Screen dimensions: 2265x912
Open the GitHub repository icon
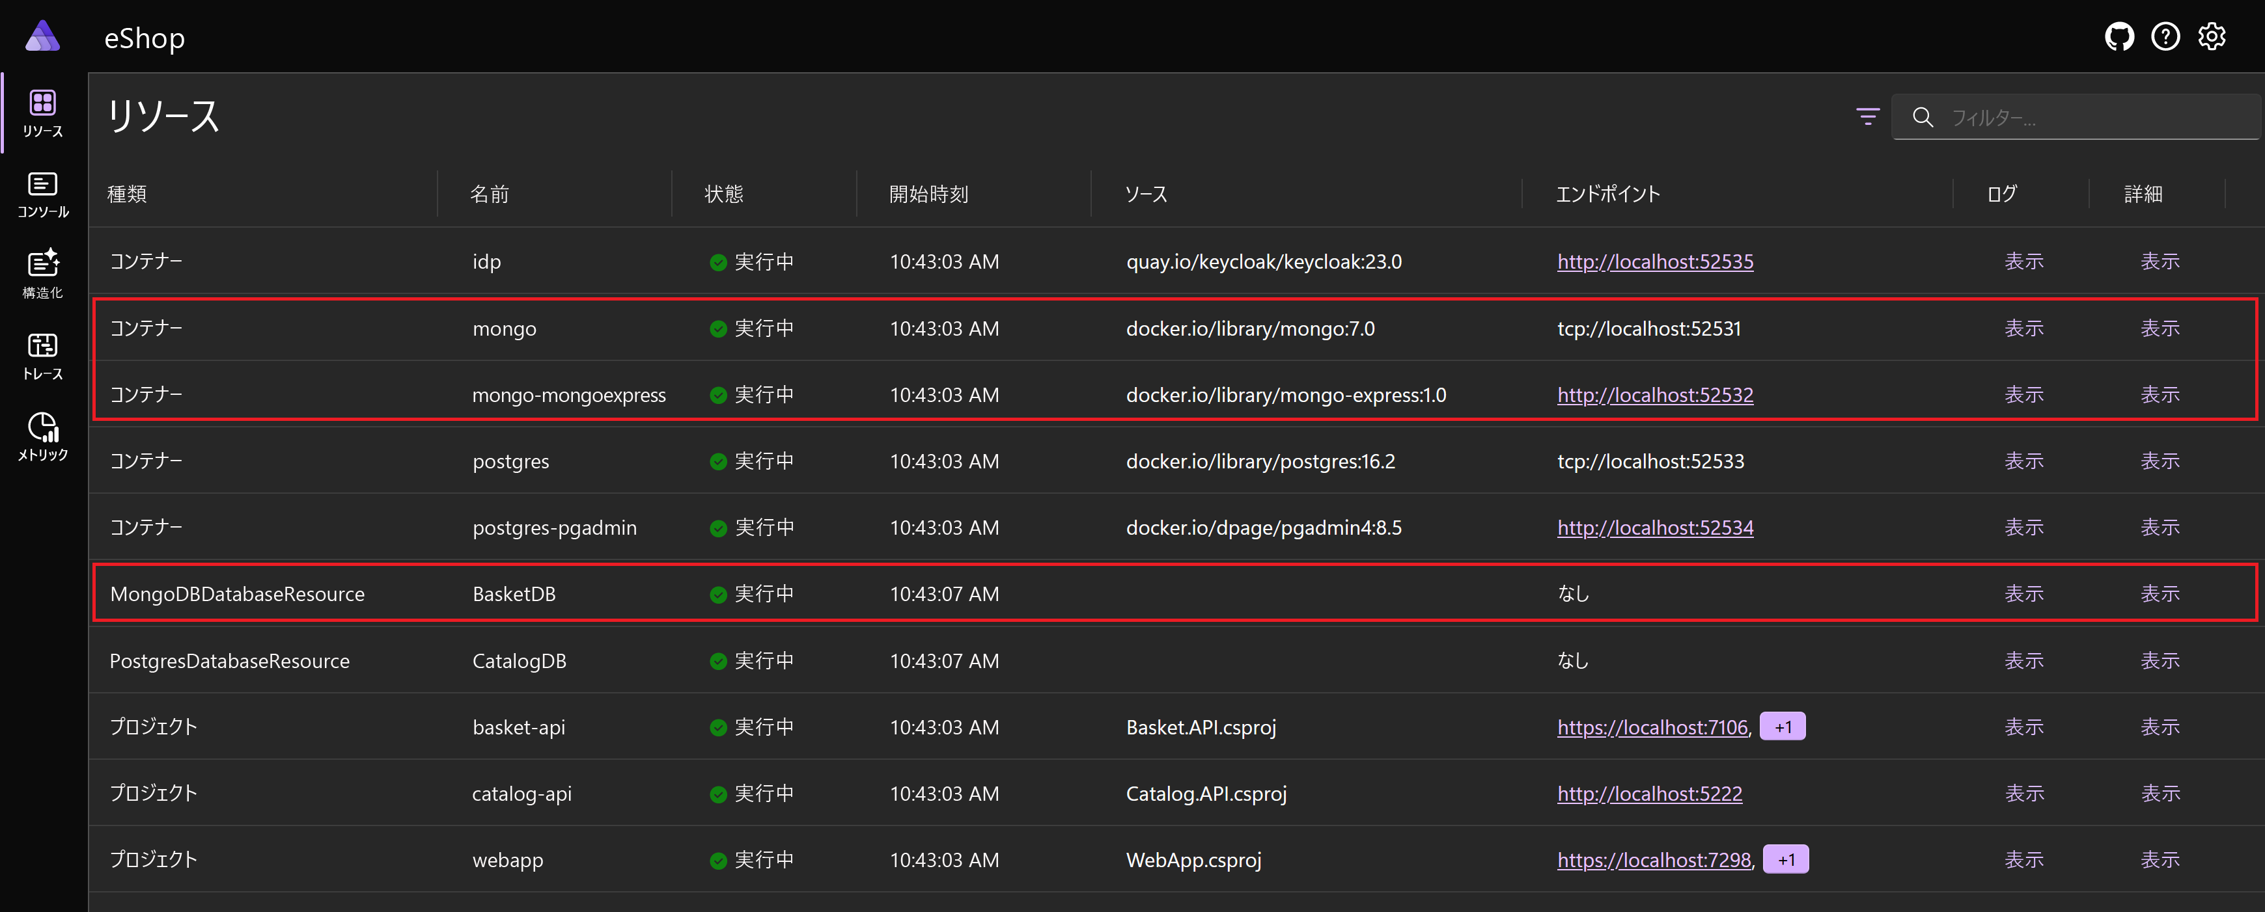pyautogui.click(x=2119, y=37)
